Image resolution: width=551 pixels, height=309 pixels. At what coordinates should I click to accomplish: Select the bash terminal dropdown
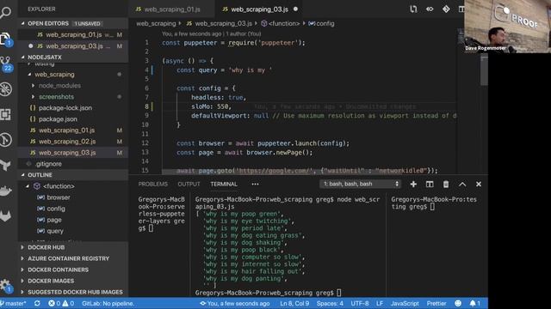pyautogui.click(x=360, y=184)
